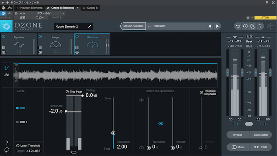
Task: Enable Transient Emphasis
Action: pyautogui.click(x=201, y=92)
